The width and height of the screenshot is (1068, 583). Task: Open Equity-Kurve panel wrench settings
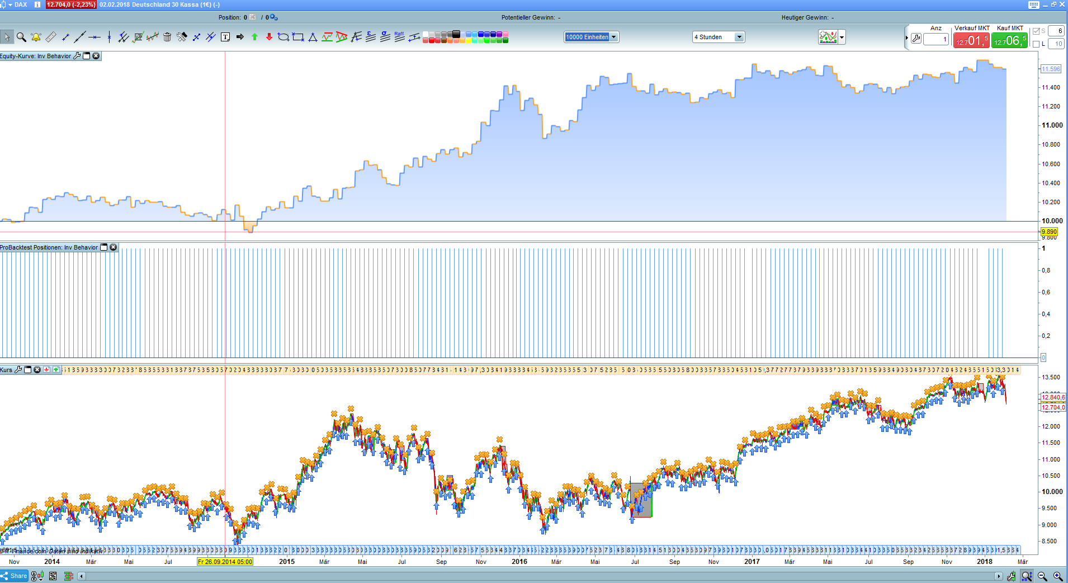click(x=77, y=56)
